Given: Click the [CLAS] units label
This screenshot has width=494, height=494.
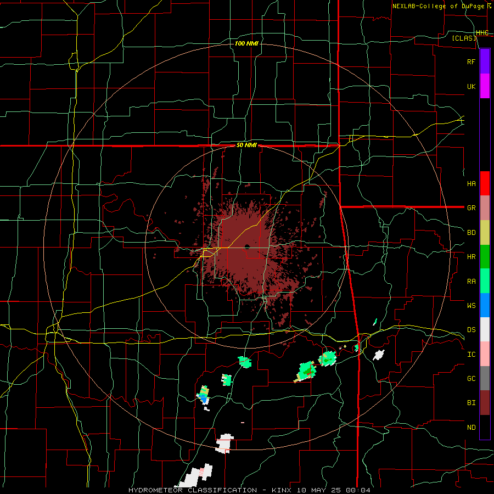Looking at the screenshot, I should coord(464,38).
